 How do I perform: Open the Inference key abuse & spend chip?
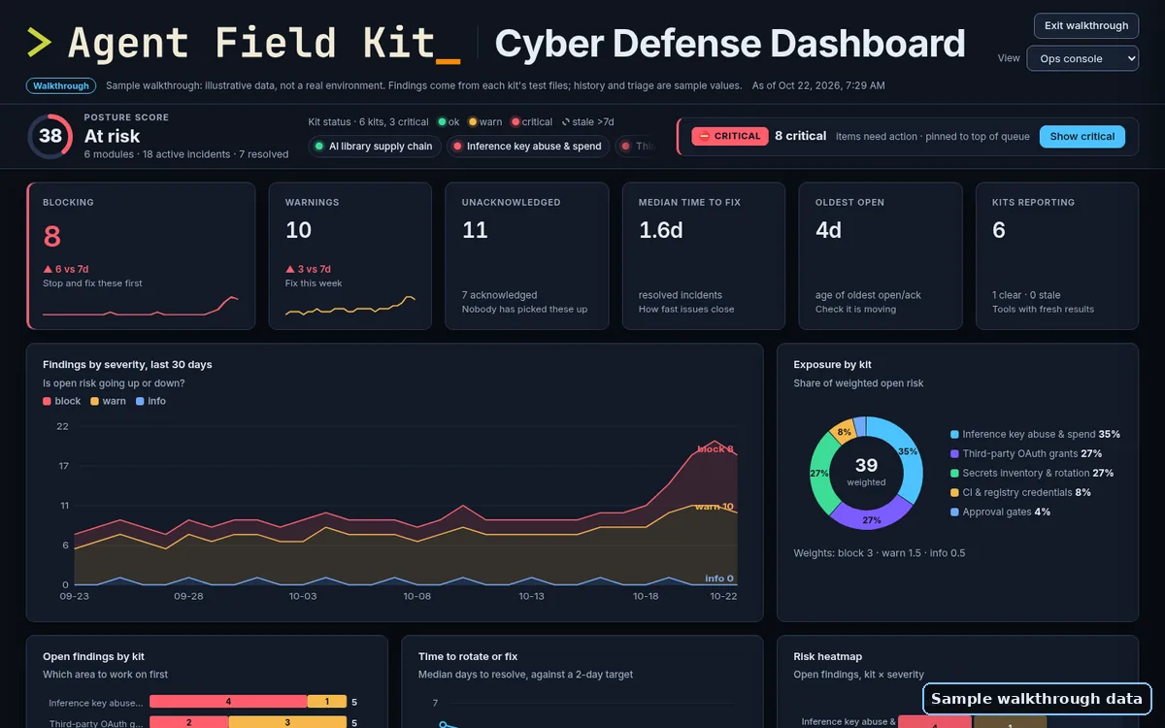(x=528, y=147)
